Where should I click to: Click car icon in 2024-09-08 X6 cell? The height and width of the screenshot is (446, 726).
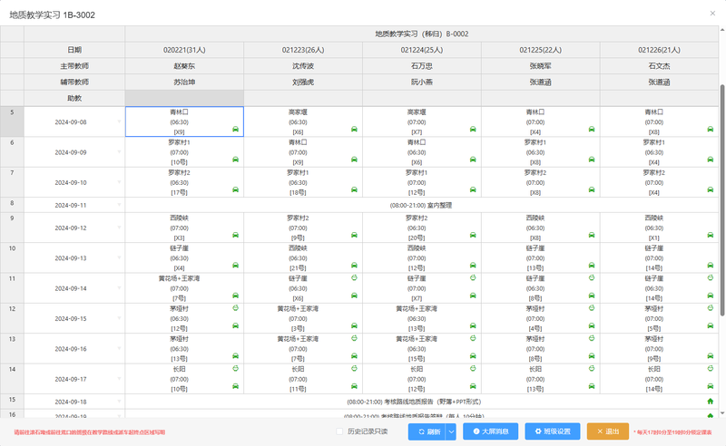click(354, 130)
